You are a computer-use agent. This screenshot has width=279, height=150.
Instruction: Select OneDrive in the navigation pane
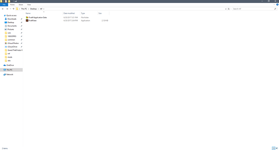click(x=10, y=65)
